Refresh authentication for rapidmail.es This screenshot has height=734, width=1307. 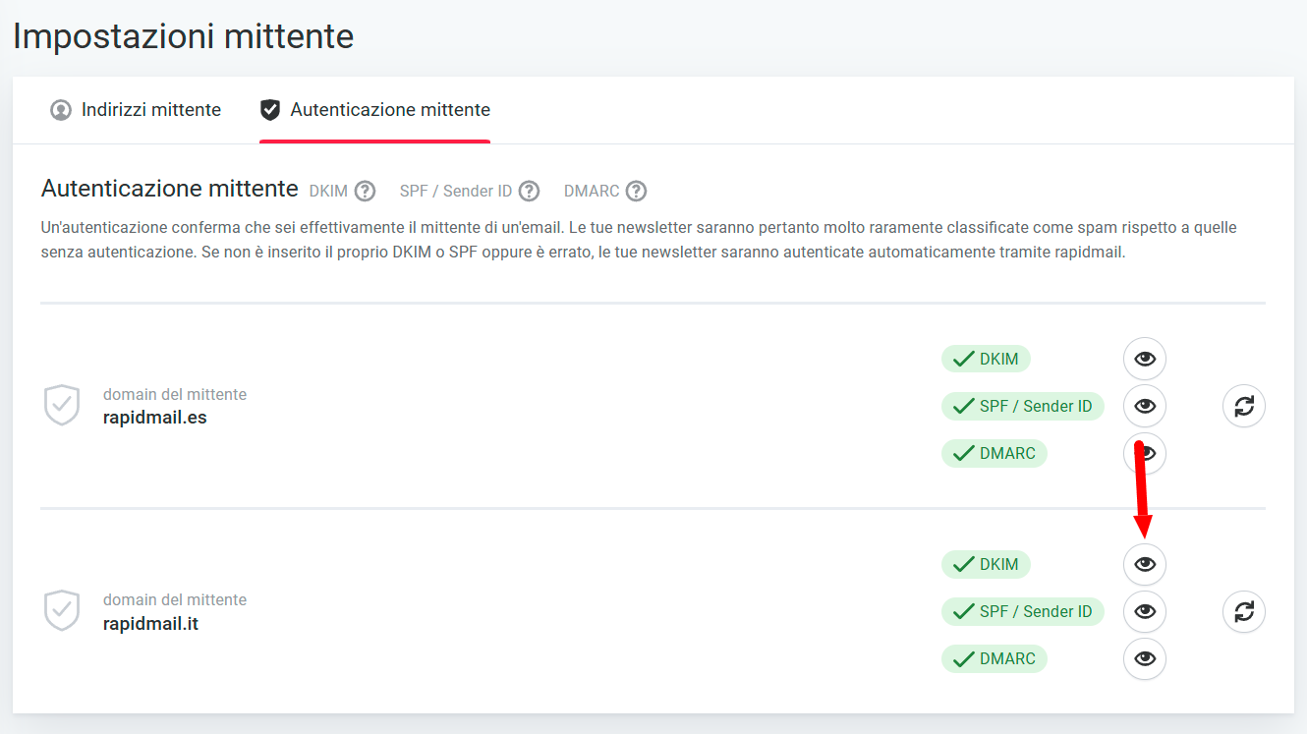1243,406
